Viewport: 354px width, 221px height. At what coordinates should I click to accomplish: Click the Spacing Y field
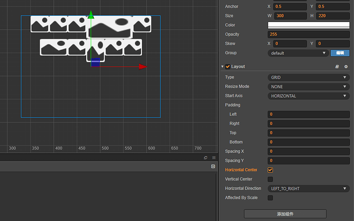[x=309, y=160]
